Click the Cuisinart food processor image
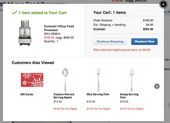Screen dimensions: 170x123 coord(27,32)
